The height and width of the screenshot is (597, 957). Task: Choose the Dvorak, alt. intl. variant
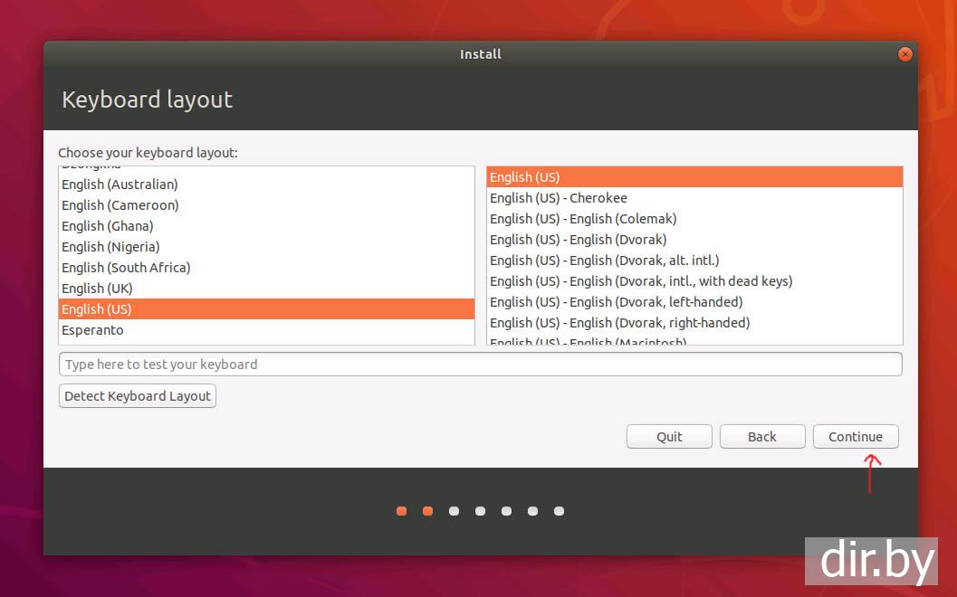pos(694,260)
